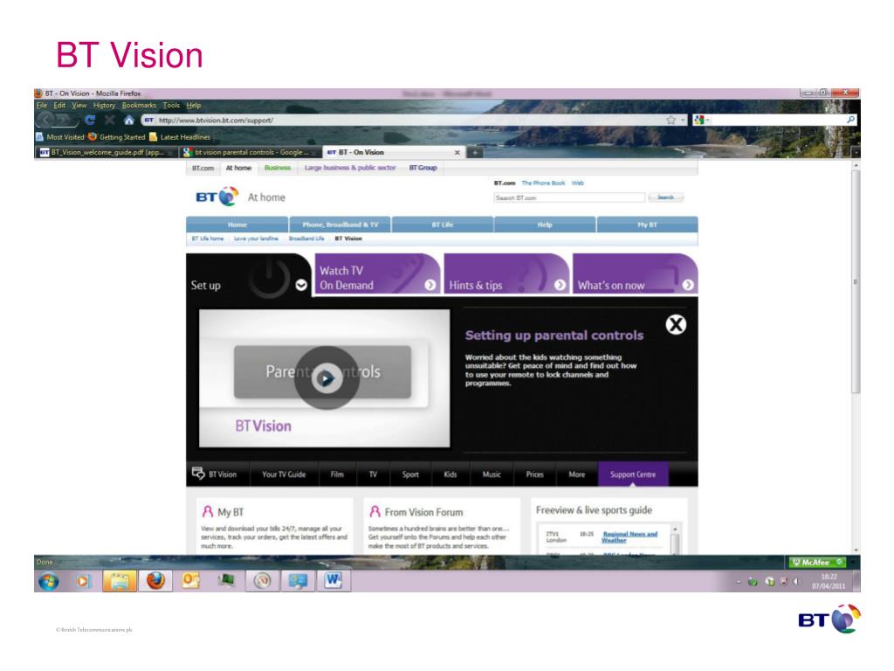The width and height of the screenshot is (894, 671).
Task: Open the Latest Headlines feed bookmark
Action: click(x=180, y=137)
